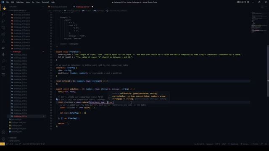Click the code action lightbulb icon
Viewport: 269px width, 151px height.
(x=57, y=99)
